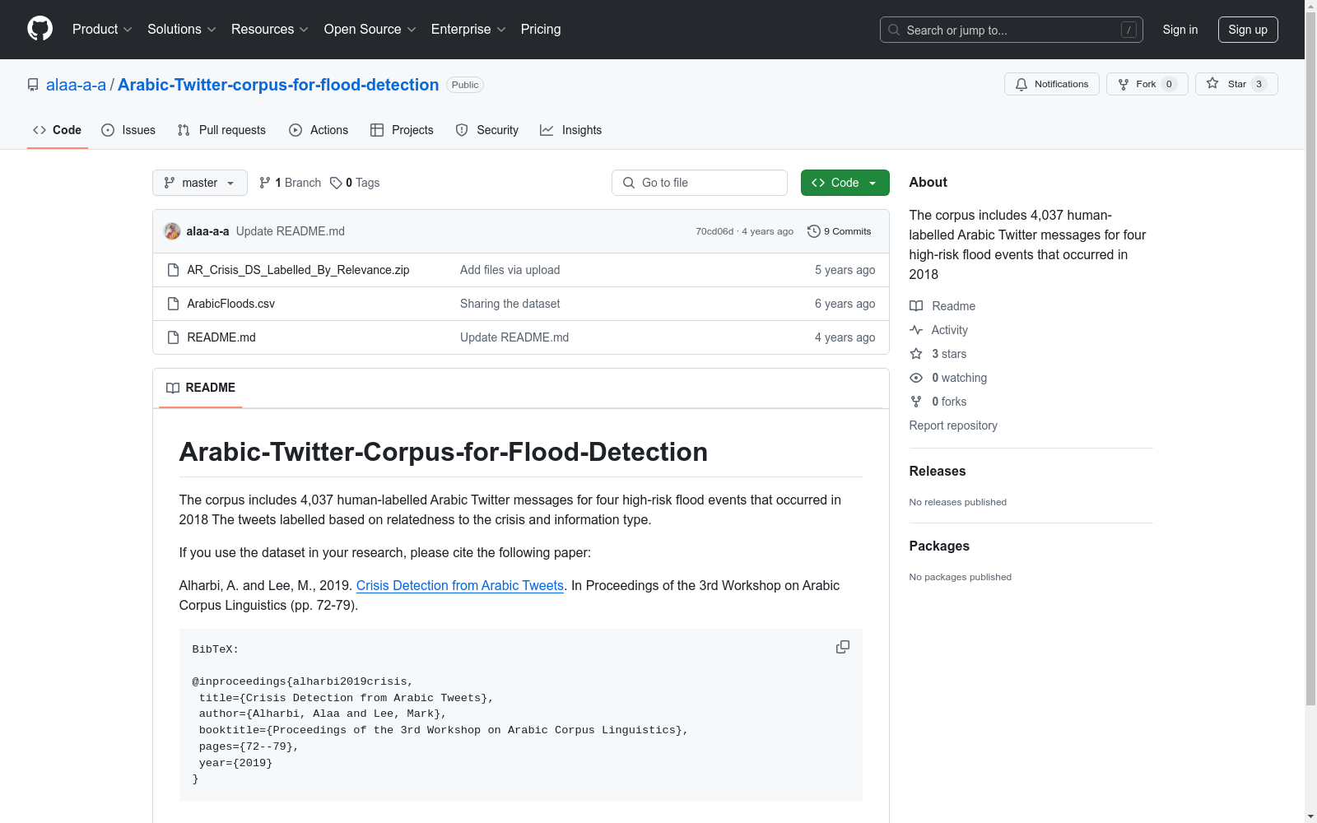Viewport: 1317px width, 823px height.
Task: Click the watching eye icon
Action: click(916, 378)
